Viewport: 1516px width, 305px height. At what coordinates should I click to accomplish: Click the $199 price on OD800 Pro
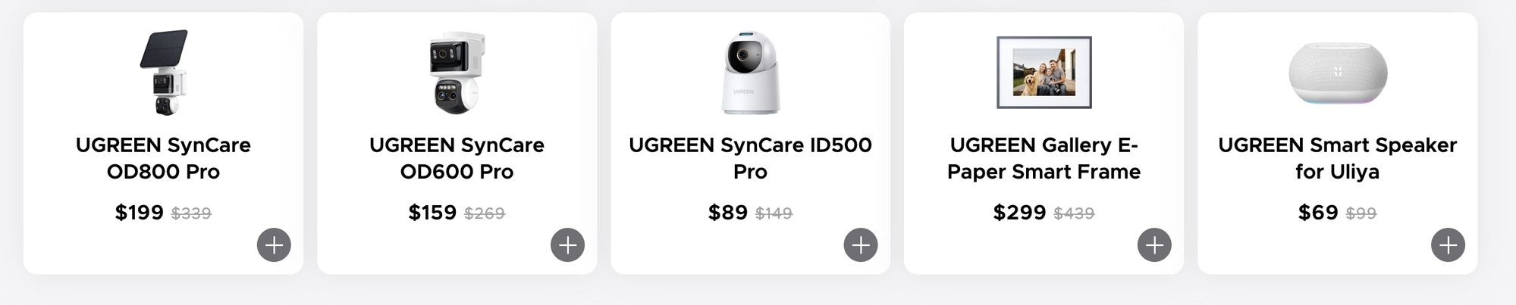tap(139, 213)
